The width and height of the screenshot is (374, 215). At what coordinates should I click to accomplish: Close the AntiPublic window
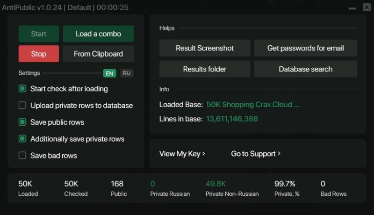click(366, 7)
